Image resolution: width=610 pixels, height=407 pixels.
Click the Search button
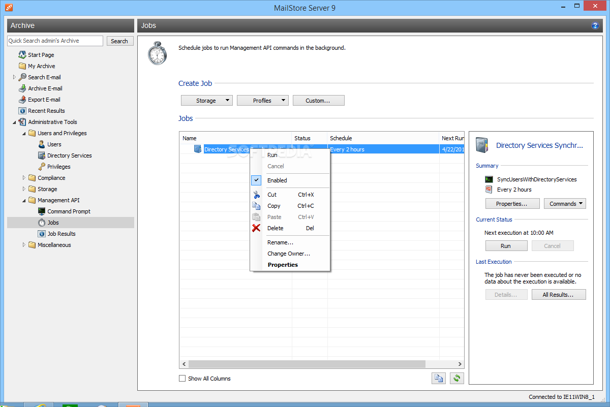pyautogui.click(x=119, y=41)
